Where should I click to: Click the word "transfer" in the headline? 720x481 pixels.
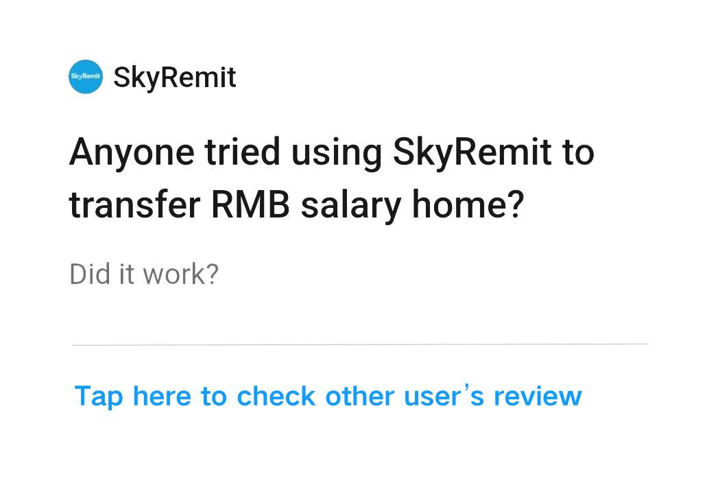coord(134,205)
